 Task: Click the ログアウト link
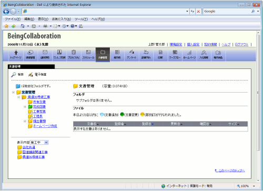241,45
